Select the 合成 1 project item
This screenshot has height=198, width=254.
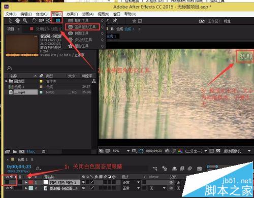coord(19,87)
